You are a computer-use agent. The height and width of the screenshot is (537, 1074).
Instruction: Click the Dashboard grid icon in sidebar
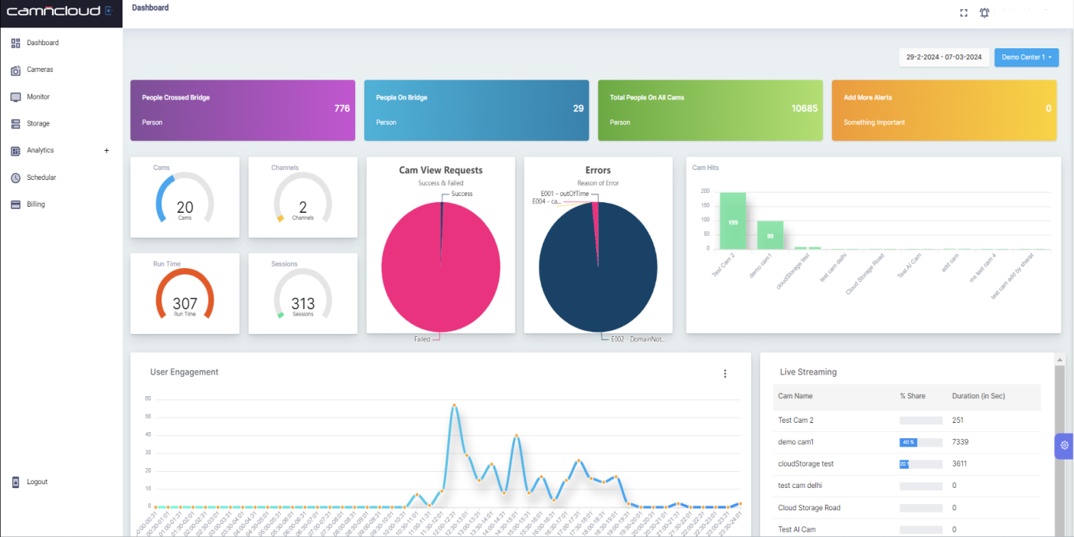click(15, 43)
